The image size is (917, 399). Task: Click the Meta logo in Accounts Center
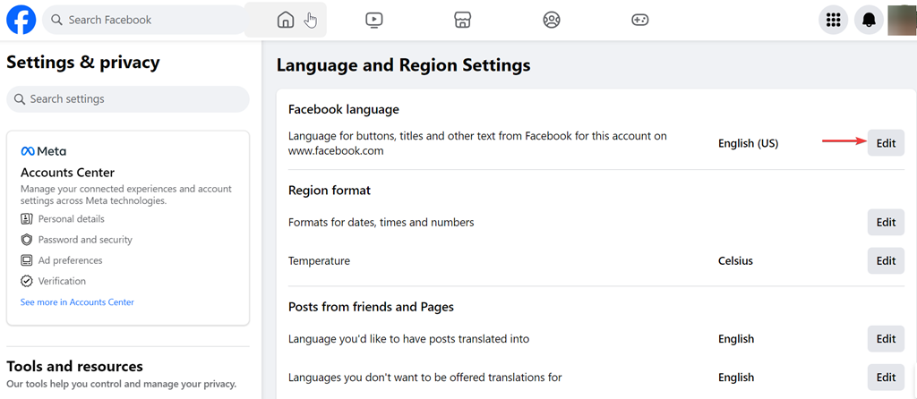43,151
